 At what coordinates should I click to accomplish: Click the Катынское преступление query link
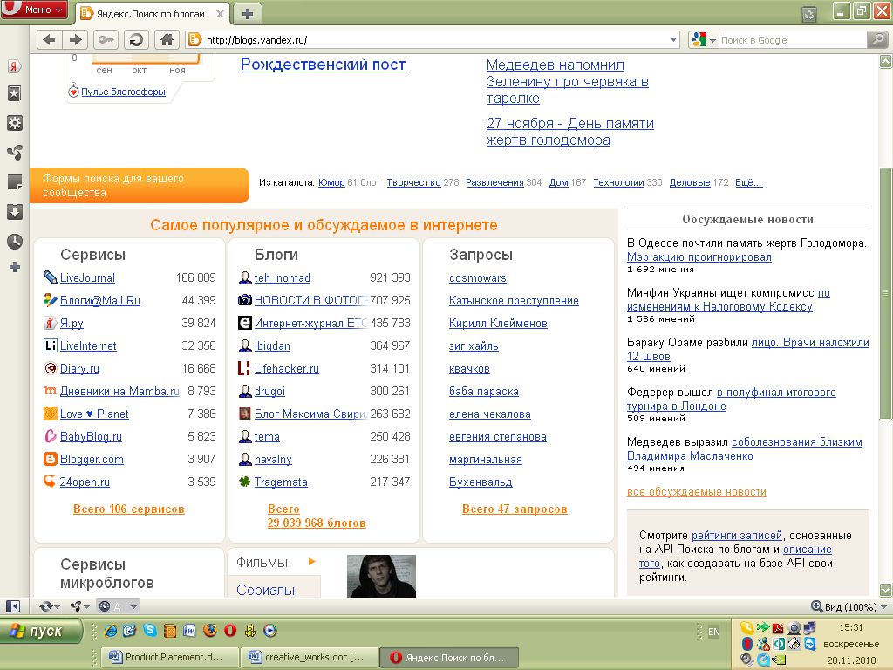514,300
